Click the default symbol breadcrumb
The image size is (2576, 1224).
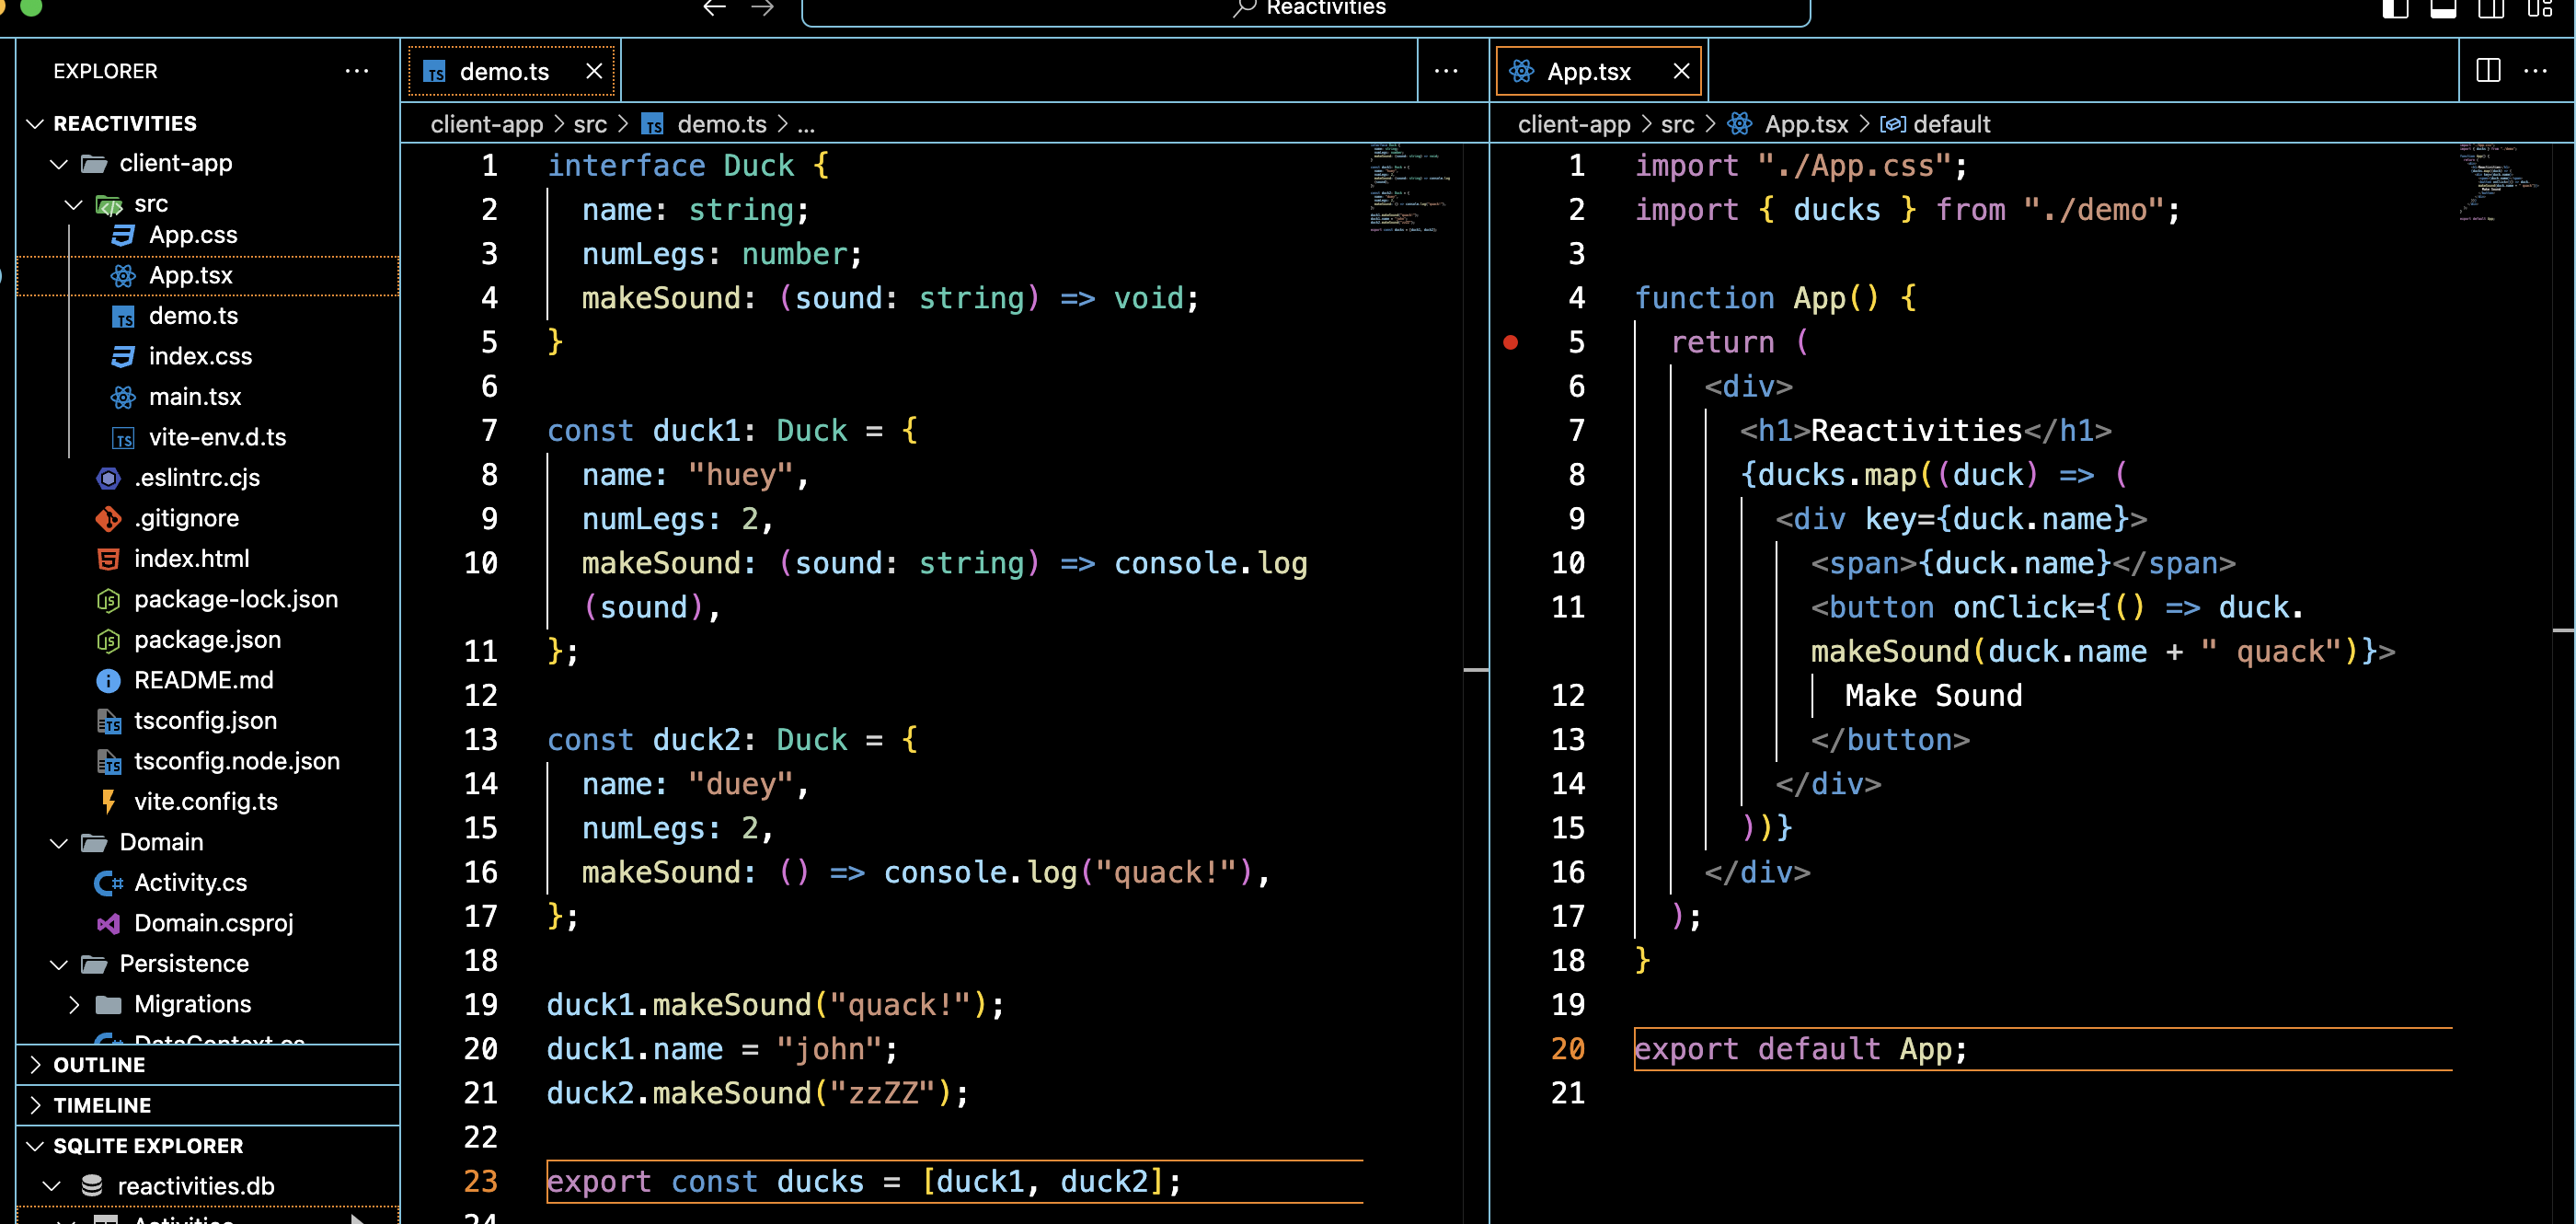coord(1950,124)
